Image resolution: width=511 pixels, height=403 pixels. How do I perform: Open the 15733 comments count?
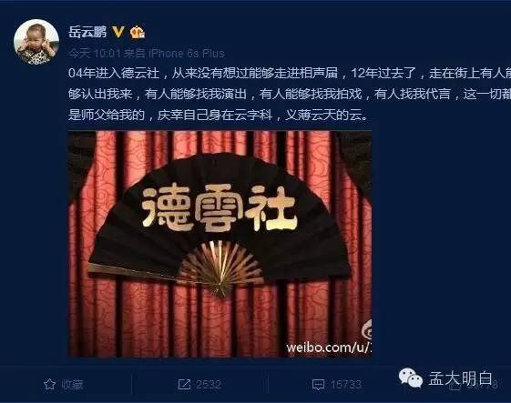pyautogui.click(x=346, y=385)
